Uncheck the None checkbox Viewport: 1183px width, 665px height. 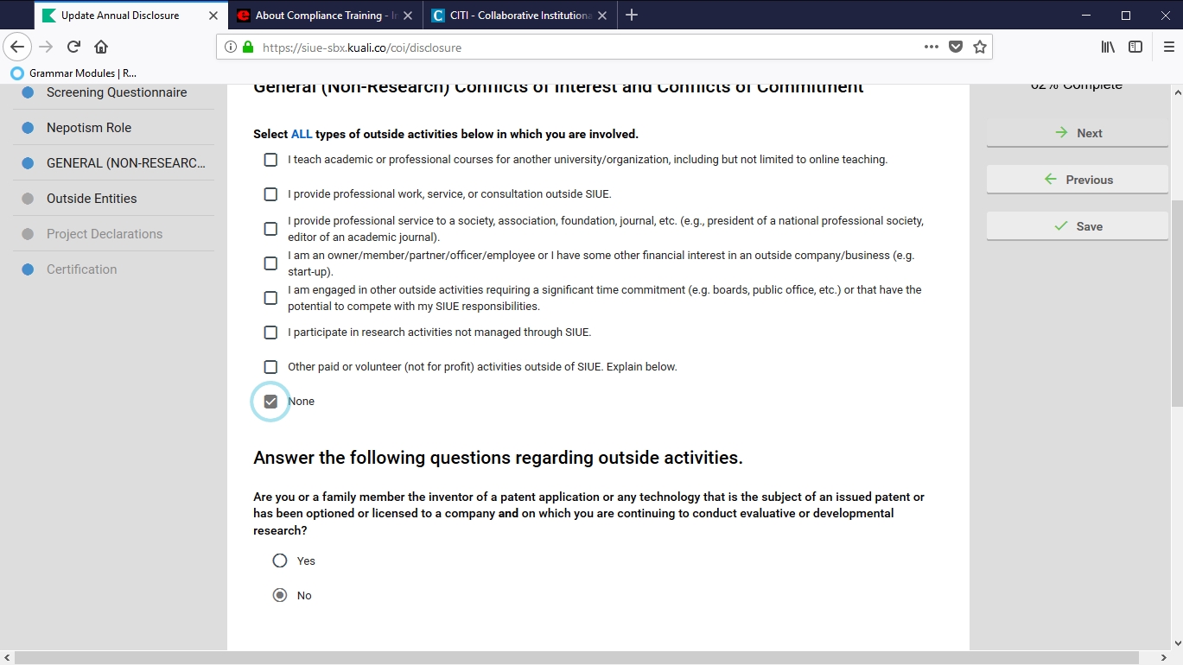(x=270, y=402)
